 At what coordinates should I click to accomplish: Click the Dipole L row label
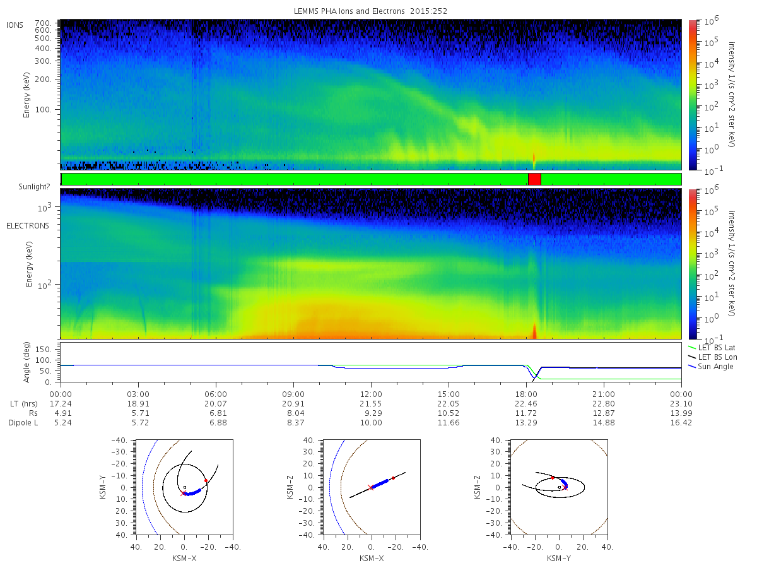pyautogui.click(x=23, y=423)
